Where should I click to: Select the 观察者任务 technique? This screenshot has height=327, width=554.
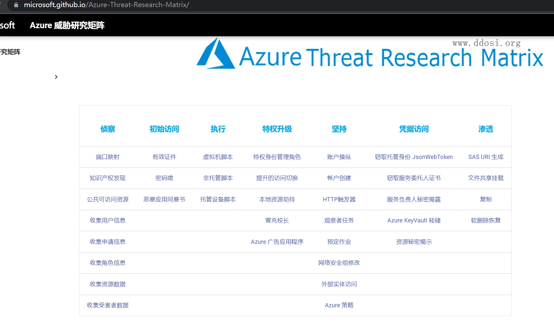click(x=339, y=220)
